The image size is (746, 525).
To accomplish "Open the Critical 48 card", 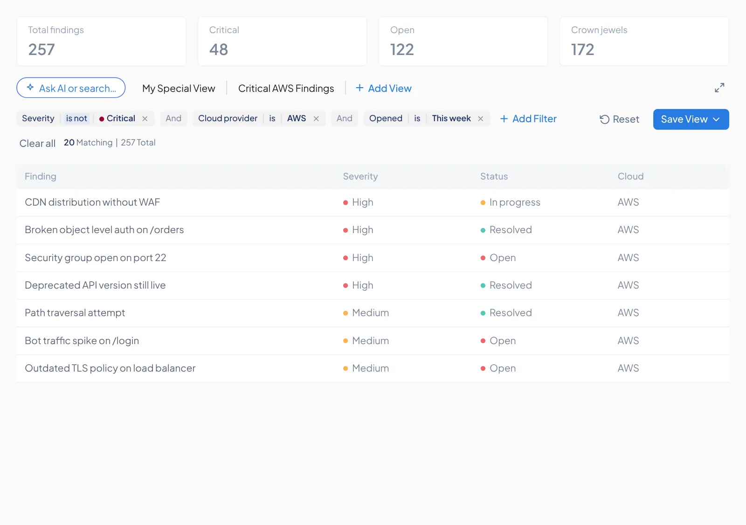I will pyautogui.click(x=282, y=41).
